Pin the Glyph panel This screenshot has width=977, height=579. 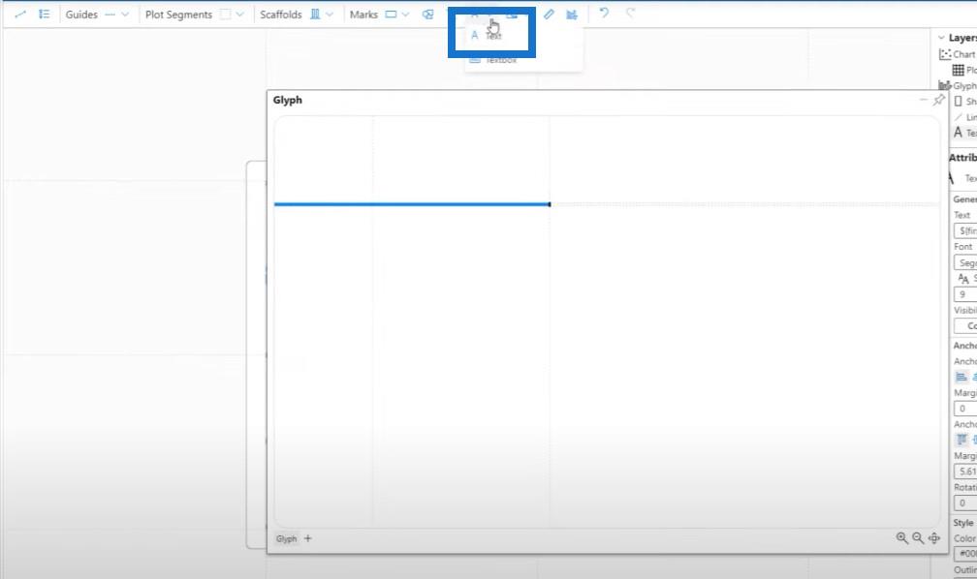938,100
